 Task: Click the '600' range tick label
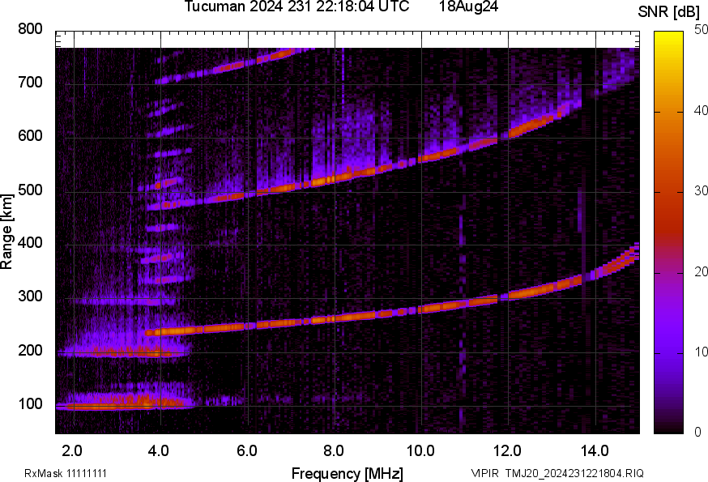pos(30,136)
